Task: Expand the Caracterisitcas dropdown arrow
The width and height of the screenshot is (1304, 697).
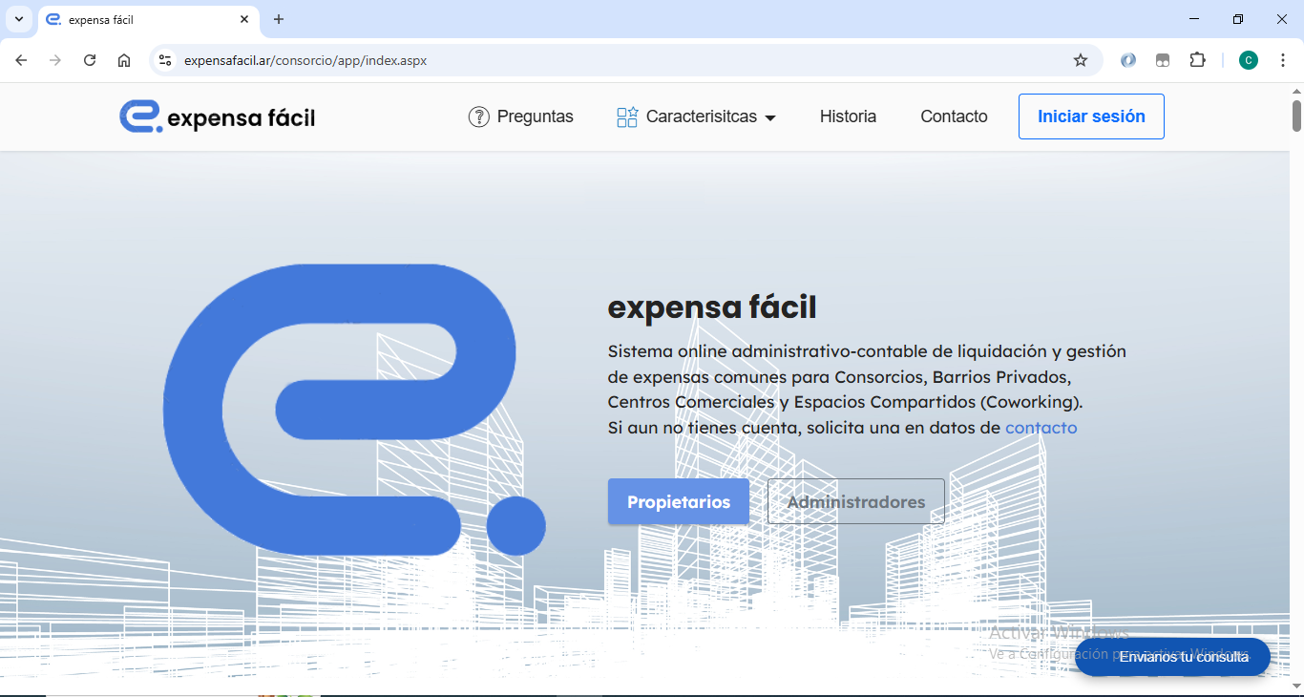Action: pos(770,117)
